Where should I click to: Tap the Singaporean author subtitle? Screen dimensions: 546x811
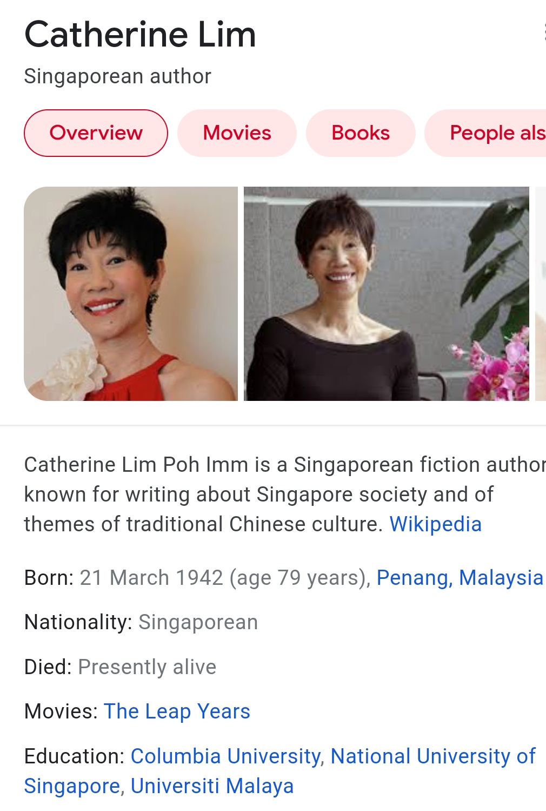click(x=117, y=76)
